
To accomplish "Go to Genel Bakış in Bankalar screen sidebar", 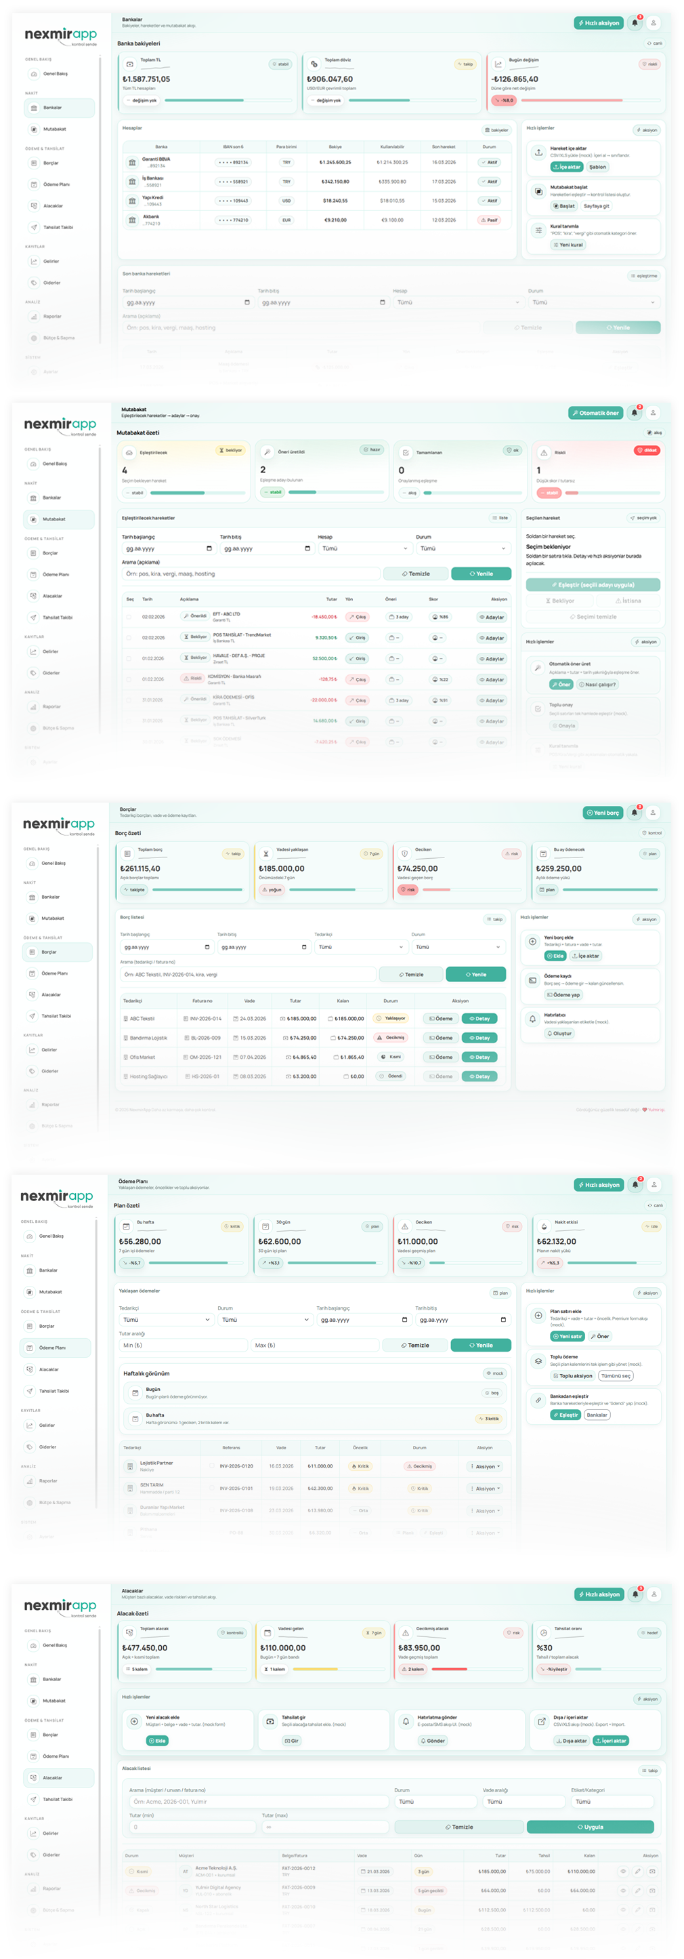I will pos(60,74).
